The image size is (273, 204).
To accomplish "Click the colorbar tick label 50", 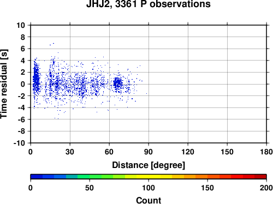I will coord(90,188).
